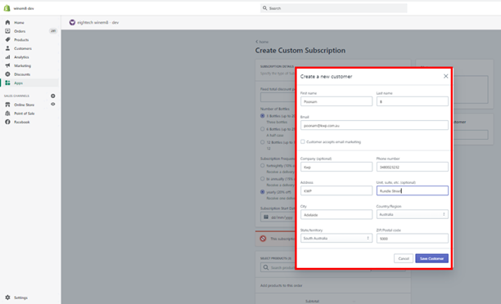Click calendar icon in Subscription Start Date
Image resolution: width=501 pixels, height=304 pixels.
[266, 217]
